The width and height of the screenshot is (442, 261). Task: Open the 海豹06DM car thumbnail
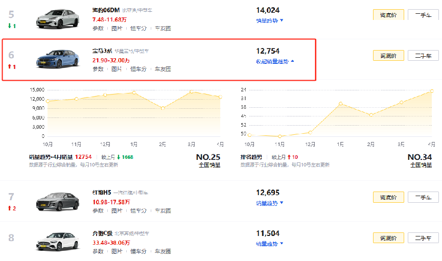[58, 19]
